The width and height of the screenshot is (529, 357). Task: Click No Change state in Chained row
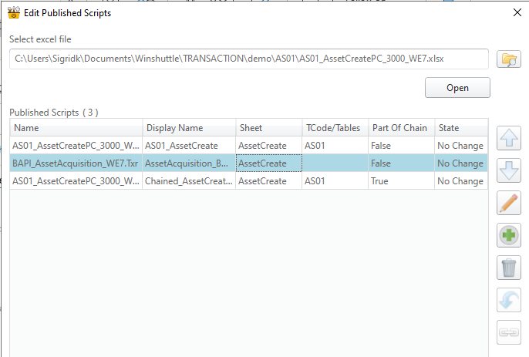click(x=461, y=181)
